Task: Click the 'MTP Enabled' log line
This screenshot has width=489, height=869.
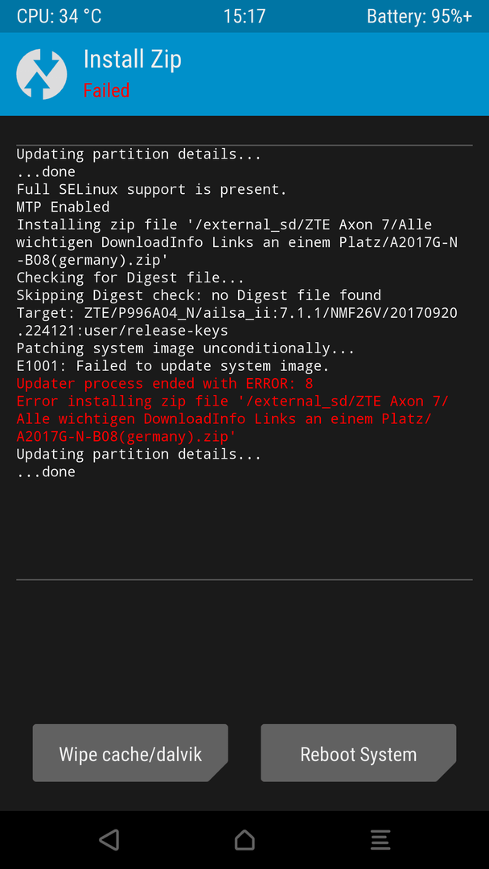Action: tap(63, 207)
